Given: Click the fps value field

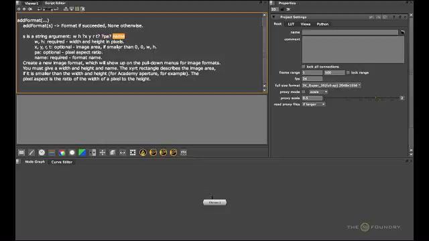Looking at the screenshot, I should click(x=312, y=79).
